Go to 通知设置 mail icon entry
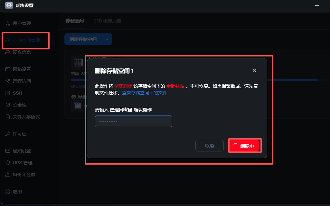The width and height of the screenshot is (330, 206). pyautogui.click(x=19, y=151)
